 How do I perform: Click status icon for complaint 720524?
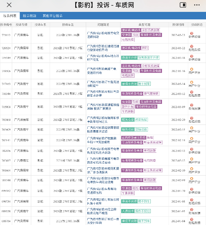coord(192,46)
